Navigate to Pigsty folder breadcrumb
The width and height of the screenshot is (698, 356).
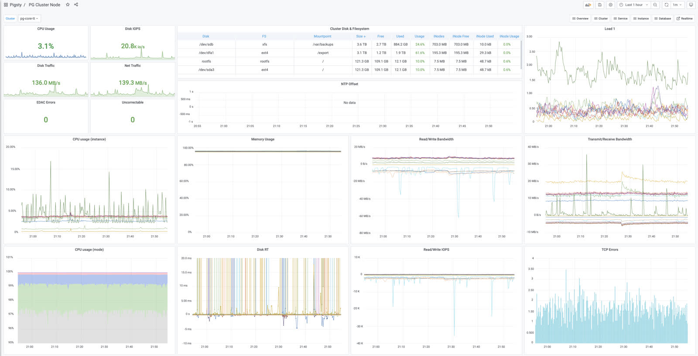[16, 5]
